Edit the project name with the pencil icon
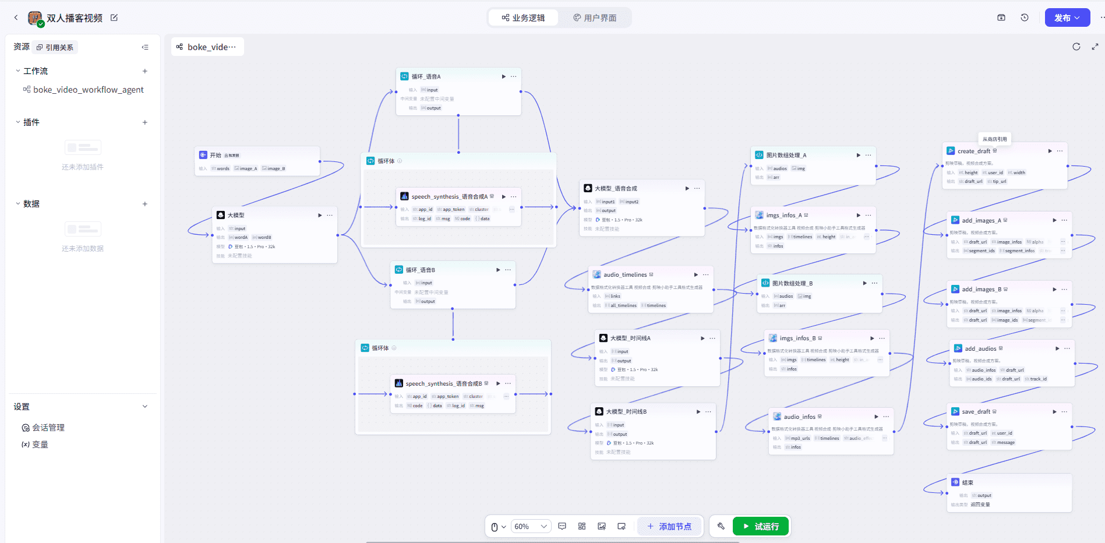This screenshot has width=1105, height=543. [114, 17]
